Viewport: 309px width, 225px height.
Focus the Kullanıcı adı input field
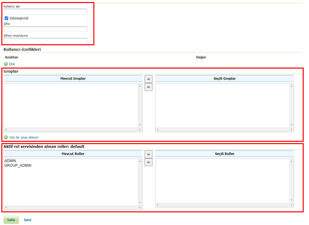[45, 12]
